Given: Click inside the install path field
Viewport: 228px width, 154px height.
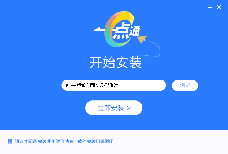Looking at the screenshot, I should coord(114,85).
